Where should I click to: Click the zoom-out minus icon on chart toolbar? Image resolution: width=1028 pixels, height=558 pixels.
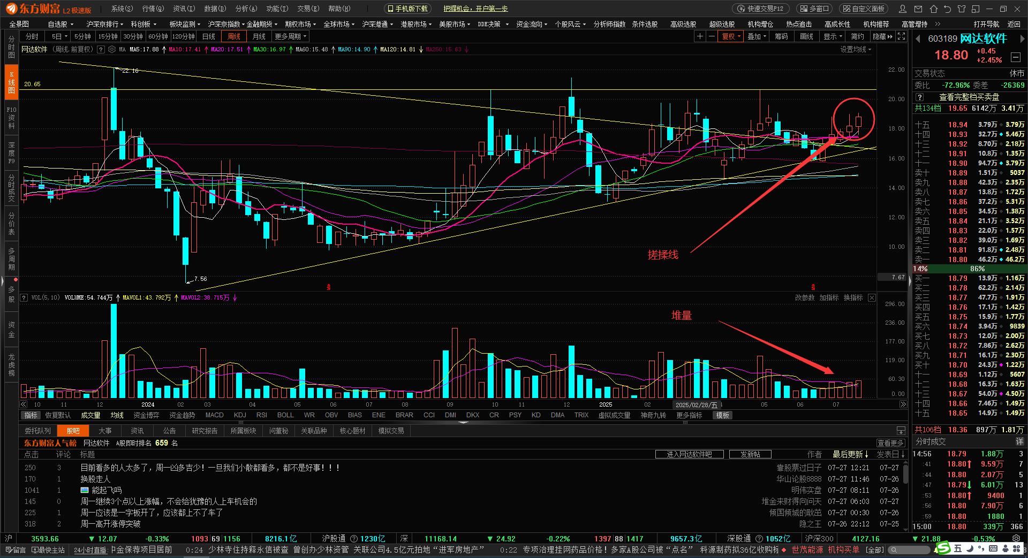[712, 36]
